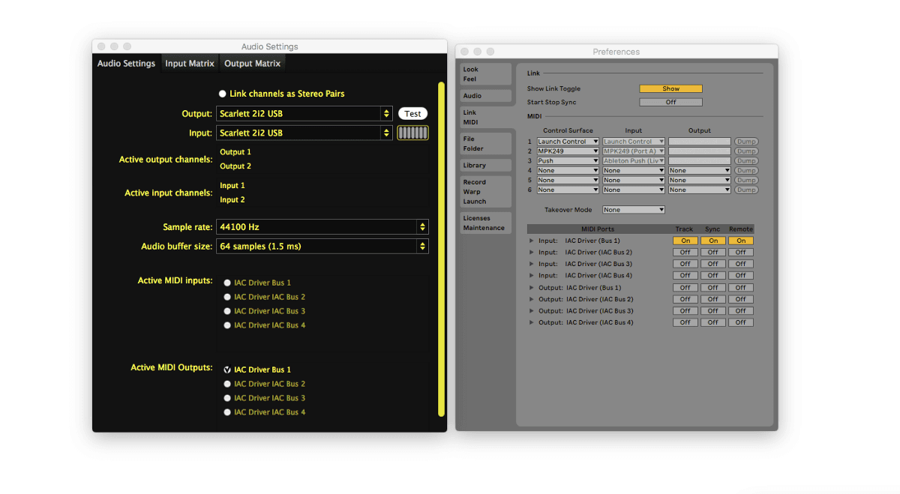
Task: Open the Audio buffer size dropdown
Action: (x=322, y=246)
